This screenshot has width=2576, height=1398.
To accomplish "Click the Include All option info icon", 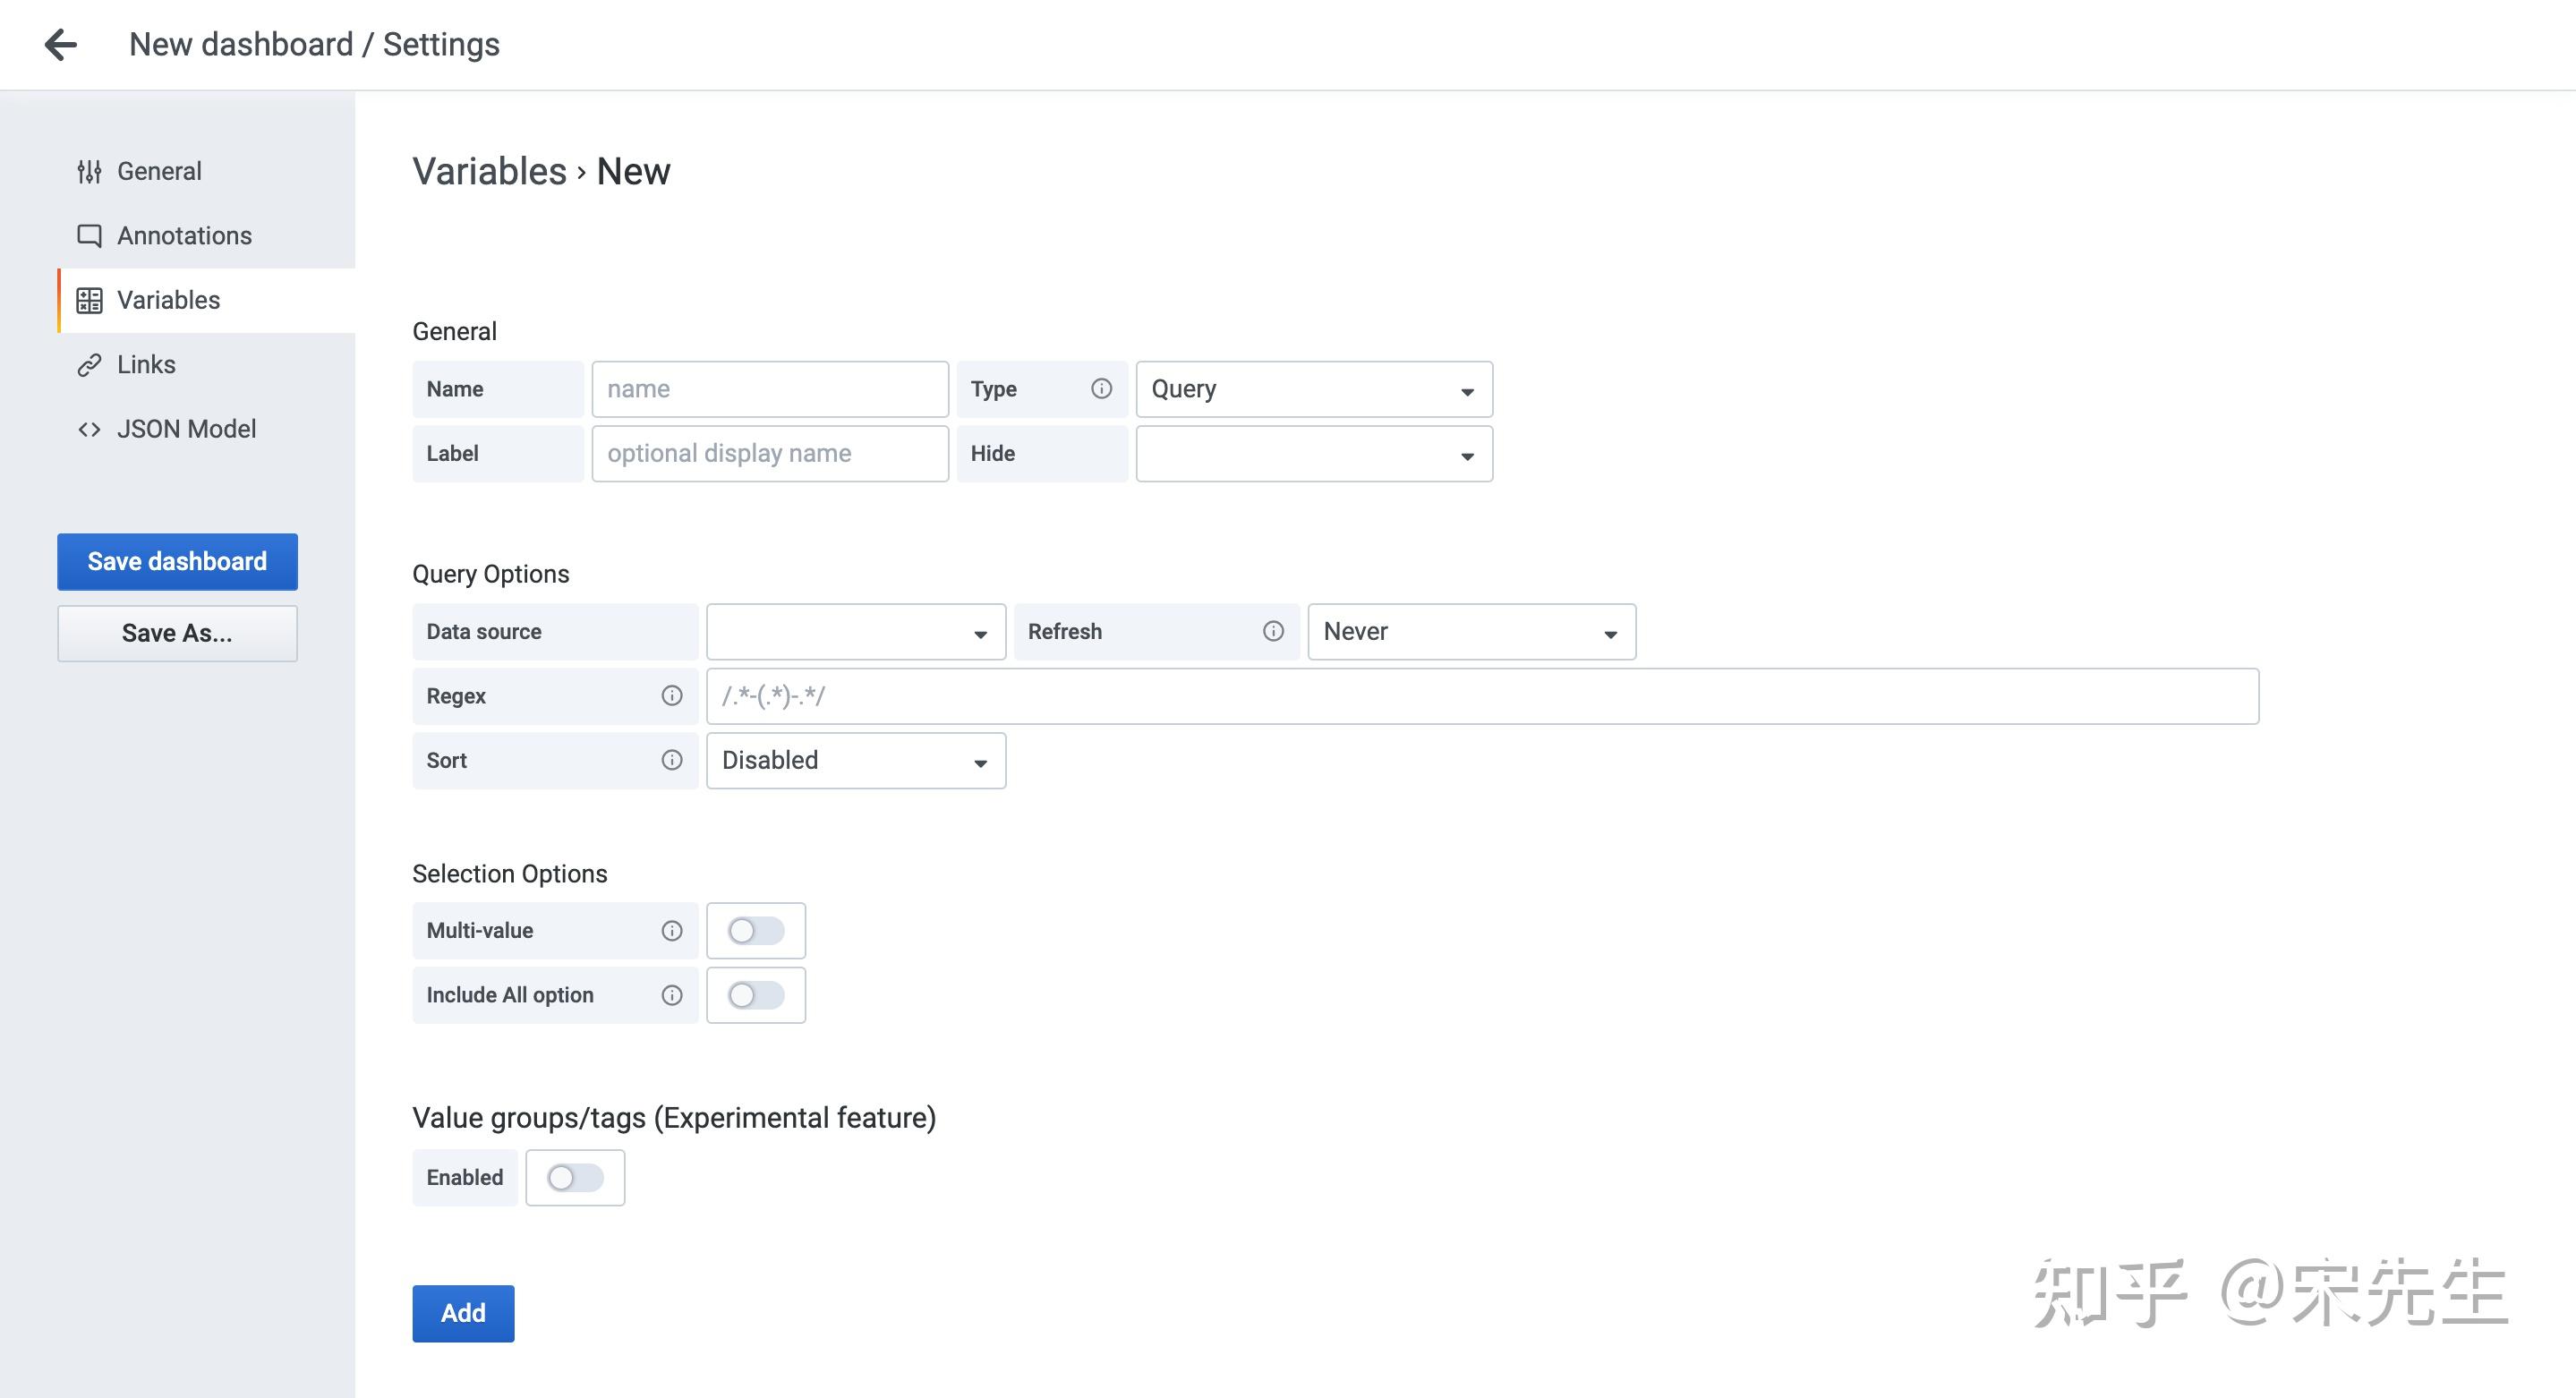I will click(672, 995).
